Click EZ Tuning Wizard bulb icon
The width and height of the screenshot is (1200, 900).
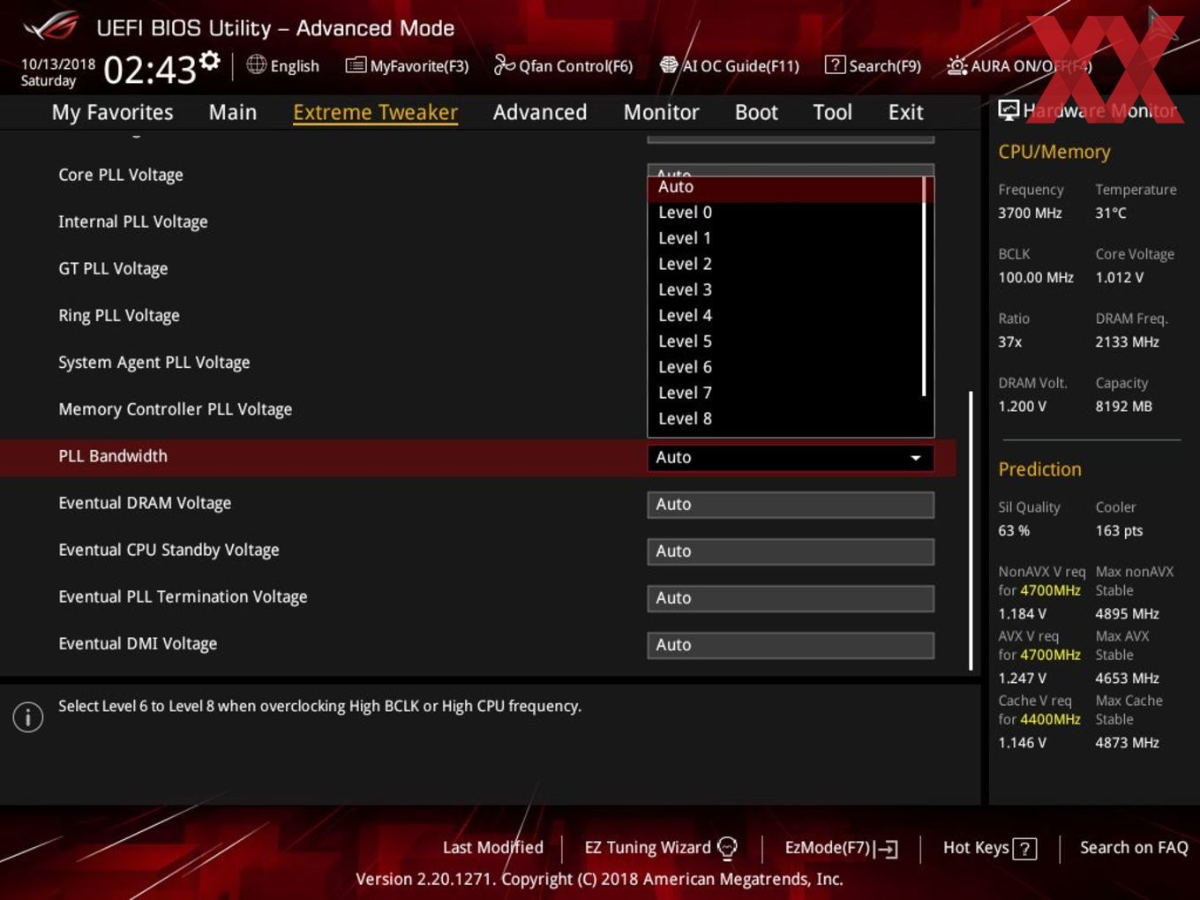tap(727, 848)
